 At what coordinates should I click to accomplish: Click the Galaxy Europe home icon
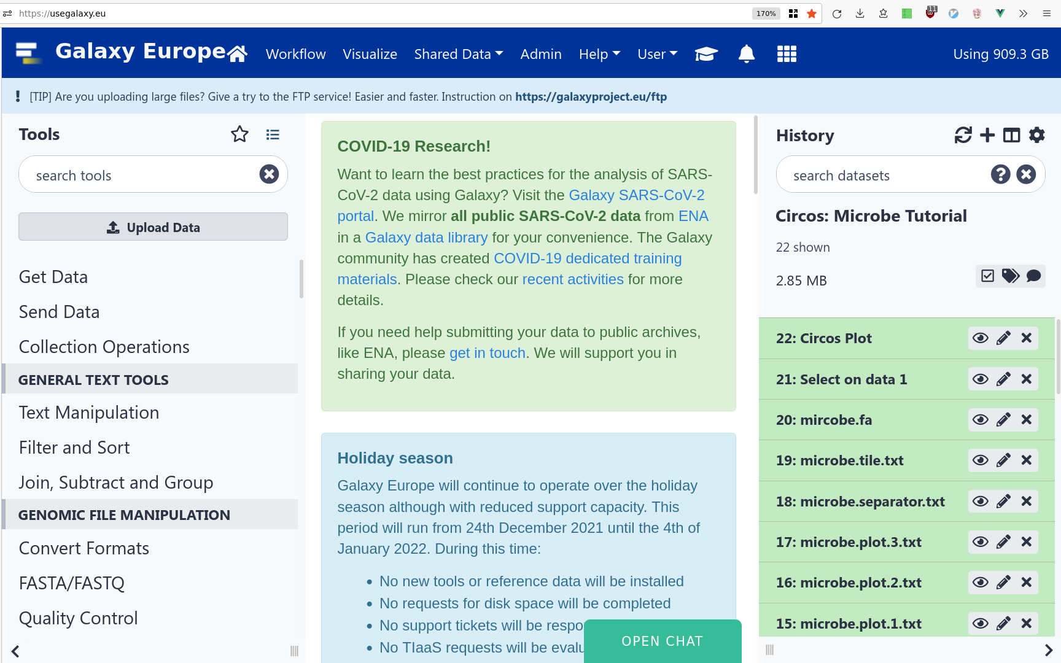(x=237, y=54)
